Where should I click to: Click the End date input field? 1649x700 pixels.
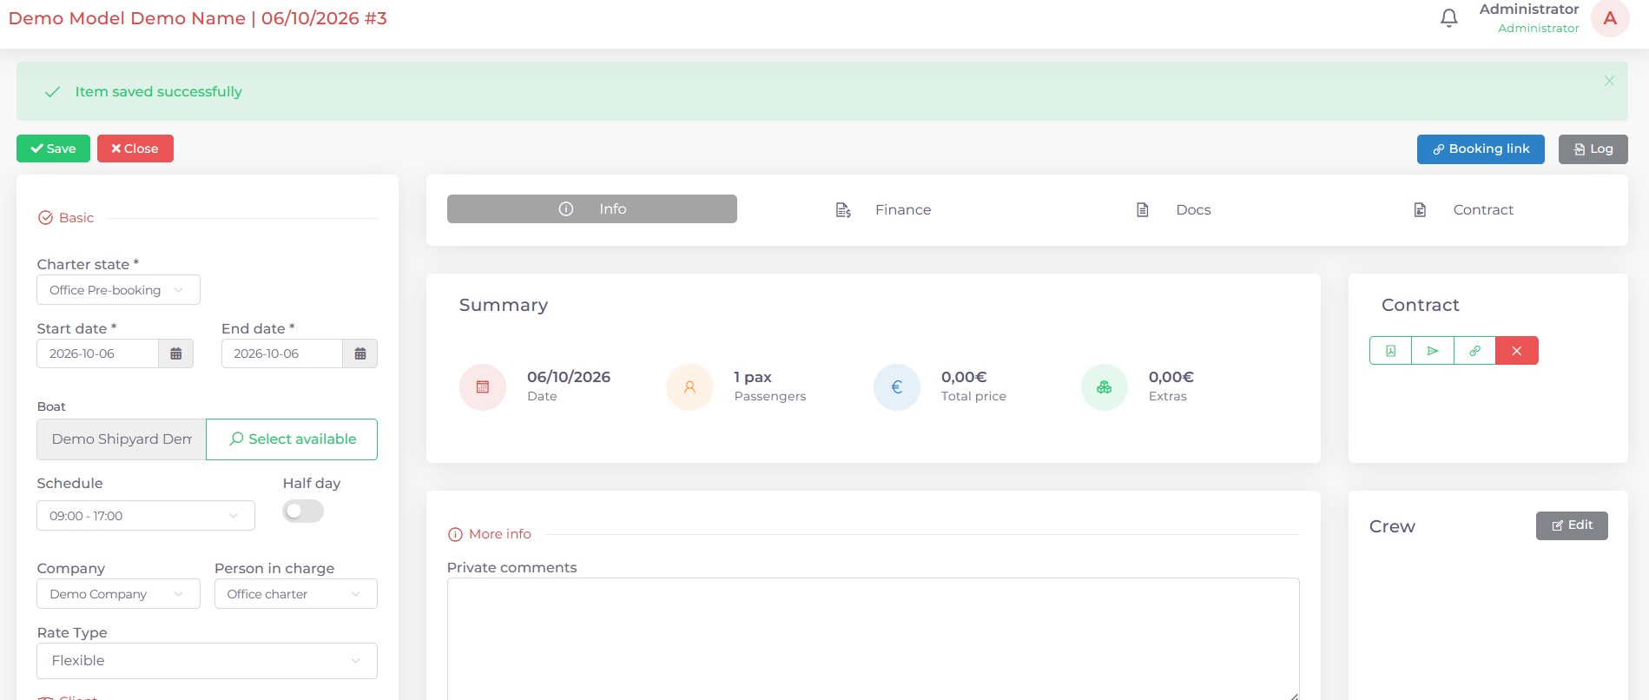pyautogui.click(x=282, y=353)
